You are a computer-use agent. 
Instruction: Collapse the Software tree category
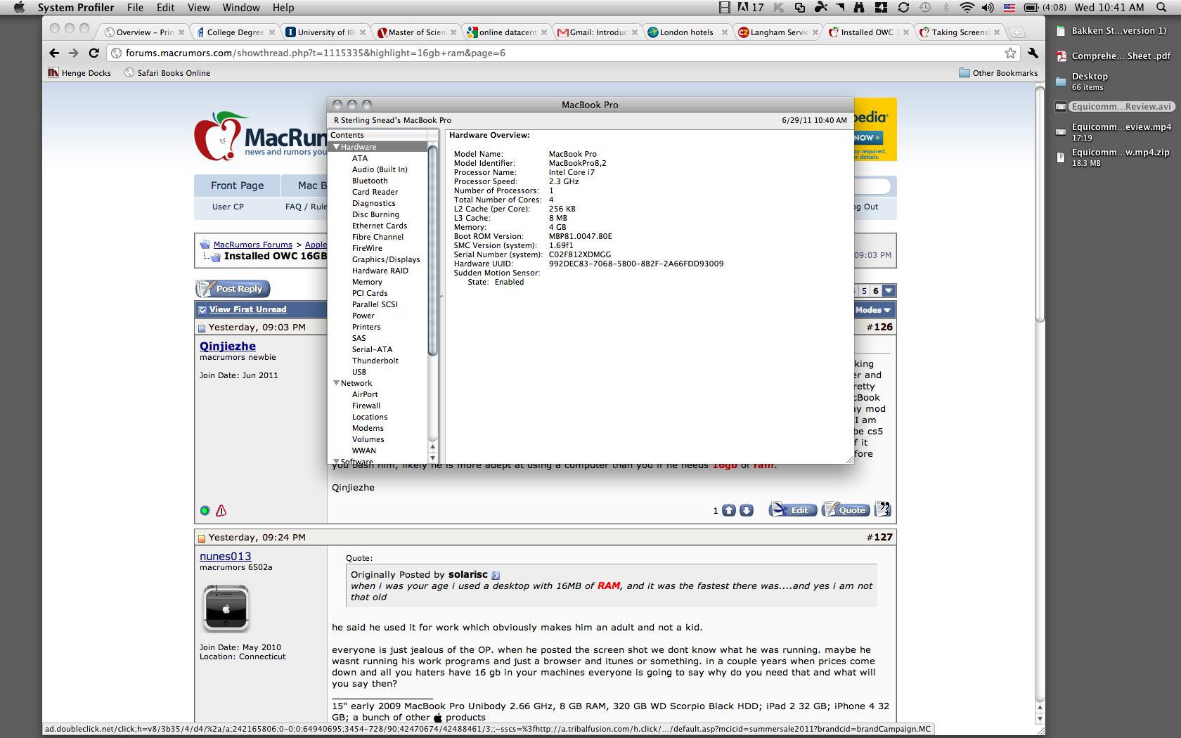pyautogui.click(x=336, y=461)
